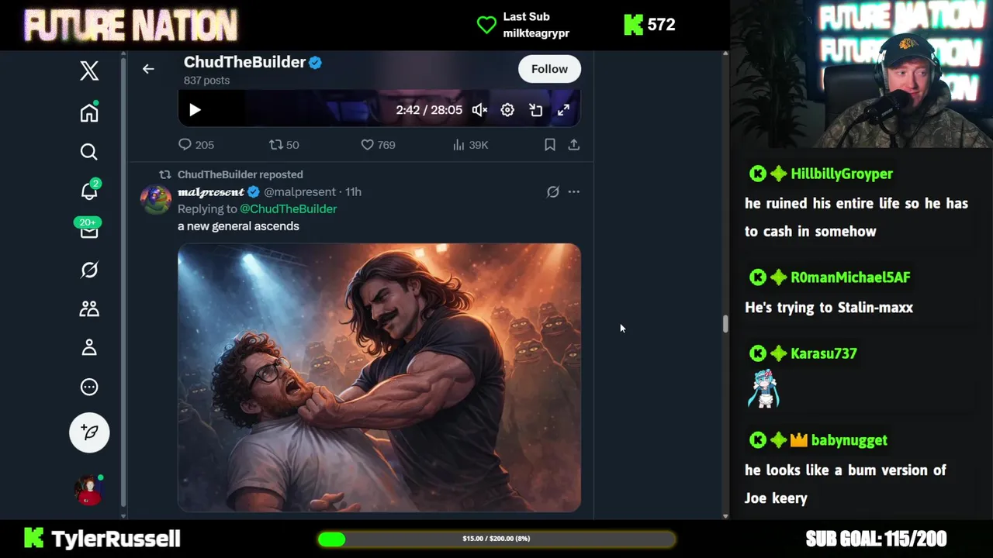Click TylerRussell channel name

click(x=116, y=539)
